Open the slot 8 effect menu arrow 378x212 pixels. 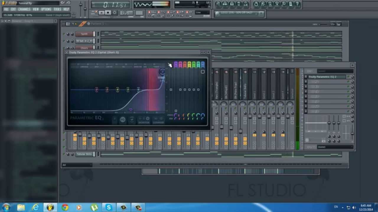pyautogui.click(x=306, y=112)
